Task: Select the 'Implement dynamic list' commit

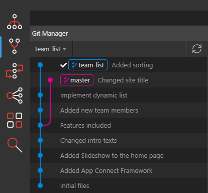Action: pos(93,95)
